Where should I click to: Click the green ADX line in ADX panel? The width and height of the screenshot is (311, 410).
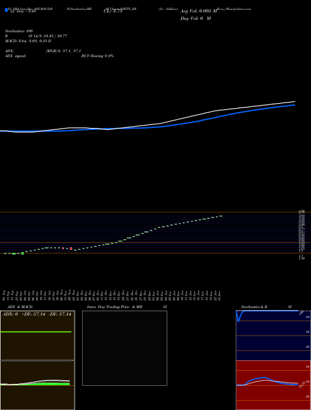[36, 332]
